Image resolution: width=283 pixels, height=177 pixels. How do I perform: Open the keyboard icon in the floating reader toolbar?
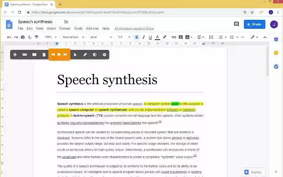pyautogui.click(x=25, y=54)
